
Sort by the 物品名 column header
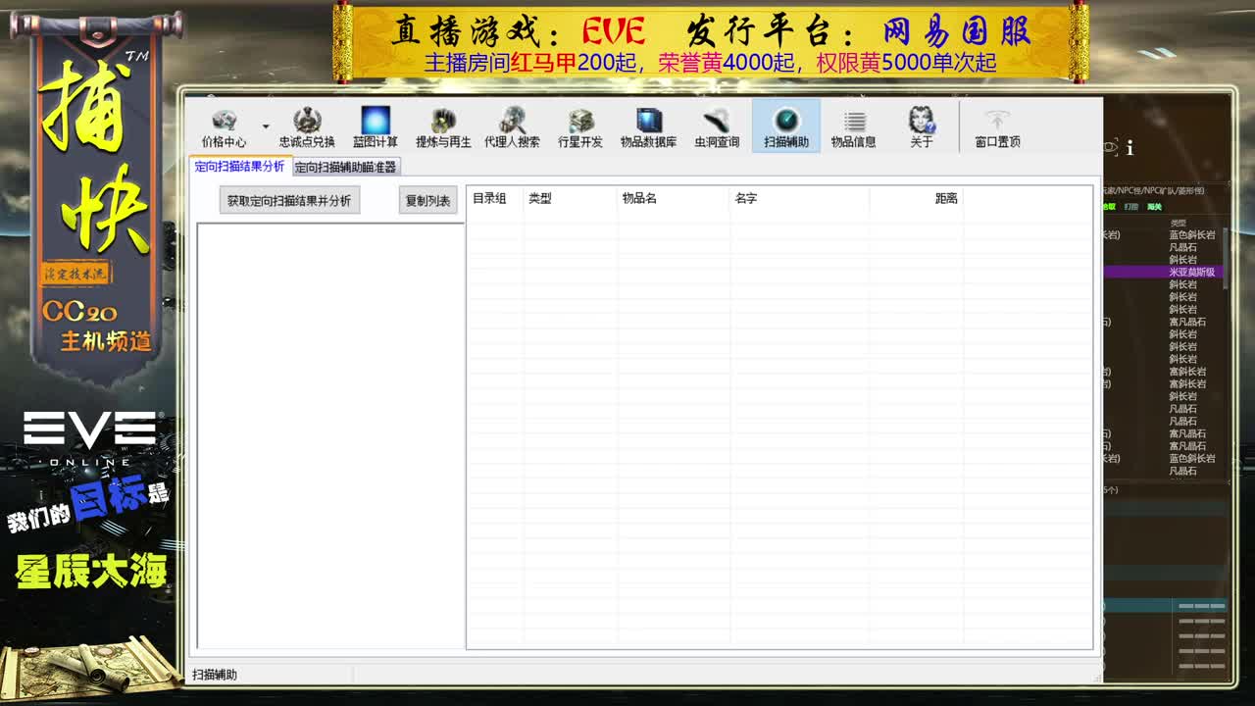[x=673, y=198]
